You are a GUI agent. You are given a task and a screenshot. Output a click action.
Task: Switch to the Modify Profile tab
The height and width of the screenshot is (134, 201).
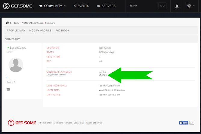[x=40, y=31]
